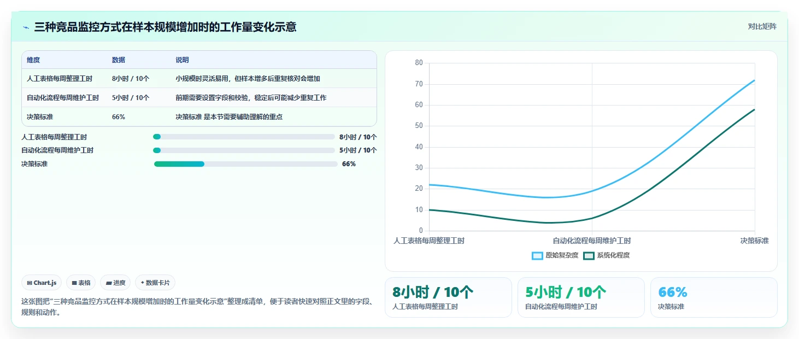Click the 8小时 / 10个 value beside progress bar
799x339 pixels.
[x=358, y=137]
